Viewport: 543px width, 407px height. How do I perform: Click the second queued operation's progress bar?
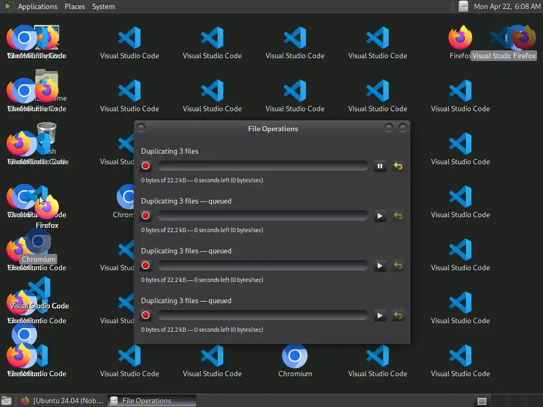tap(263, 266)
